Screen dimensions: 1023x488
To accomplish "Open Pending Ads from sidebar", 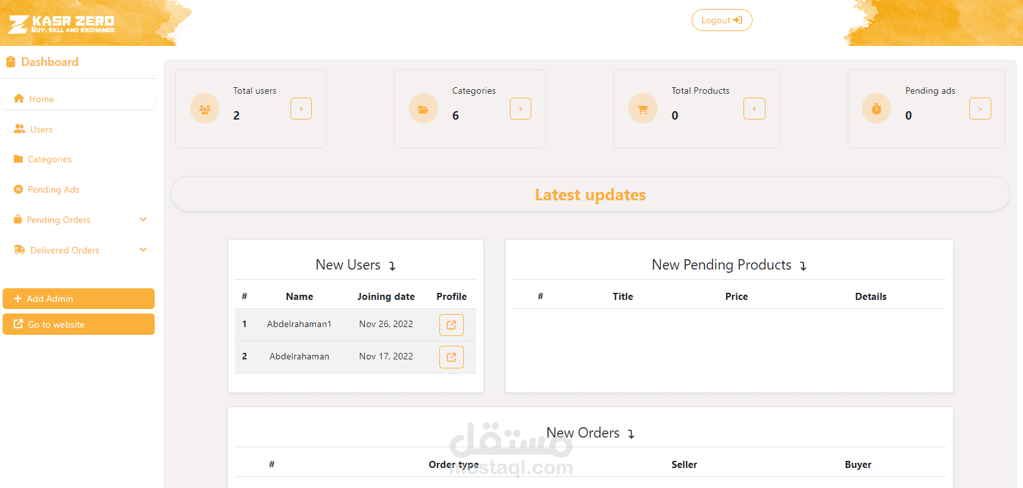I will (78, 189).
